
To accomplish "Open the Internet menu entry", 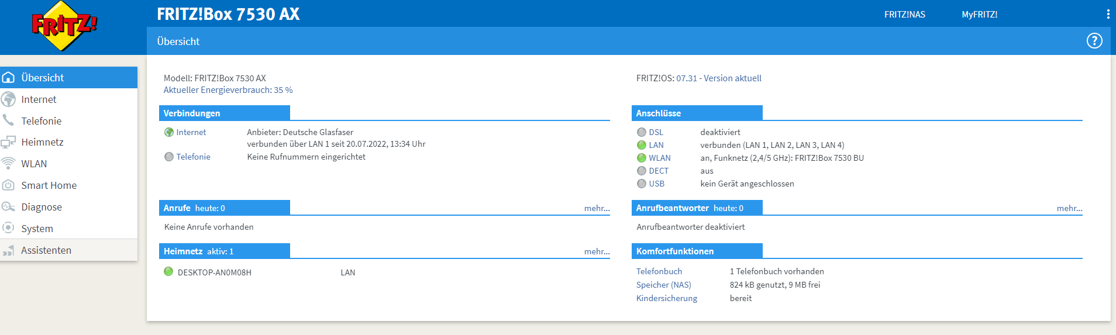I will tap(68, 99).
